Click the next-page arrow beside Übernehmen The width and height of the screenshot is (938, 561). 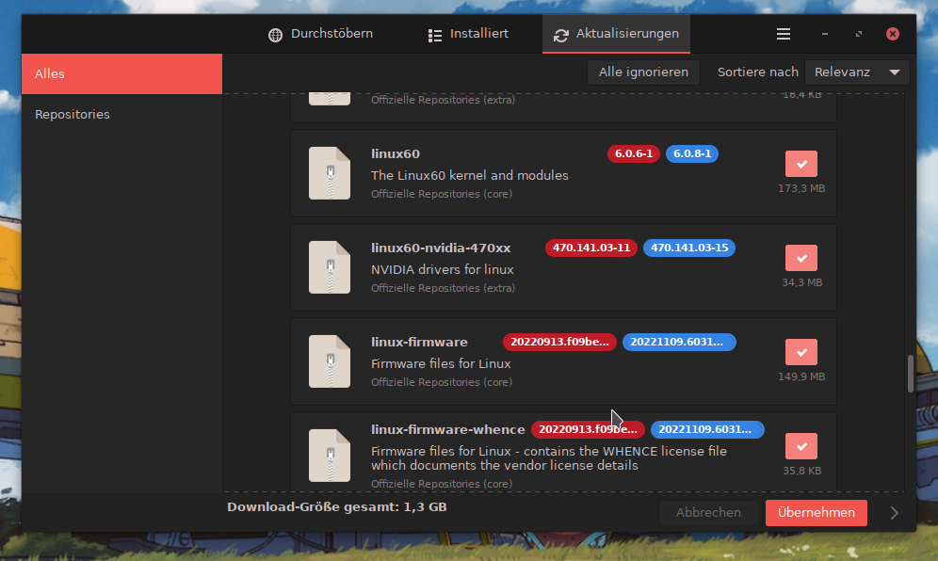894,513
